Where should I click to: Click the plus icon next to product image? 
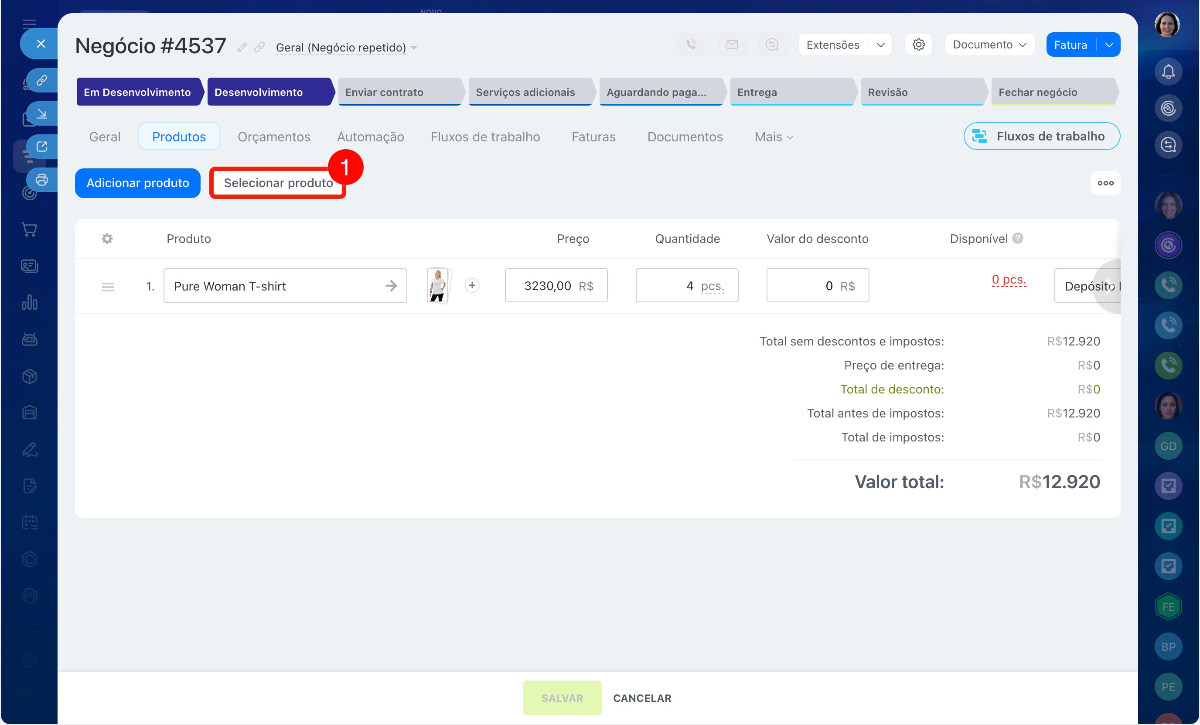coord(471,286)
